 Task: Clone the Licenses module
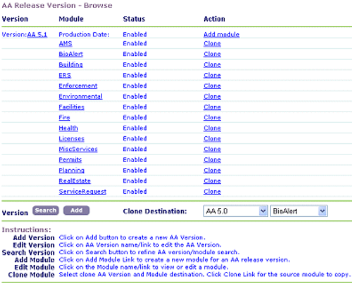pos(212,139)
